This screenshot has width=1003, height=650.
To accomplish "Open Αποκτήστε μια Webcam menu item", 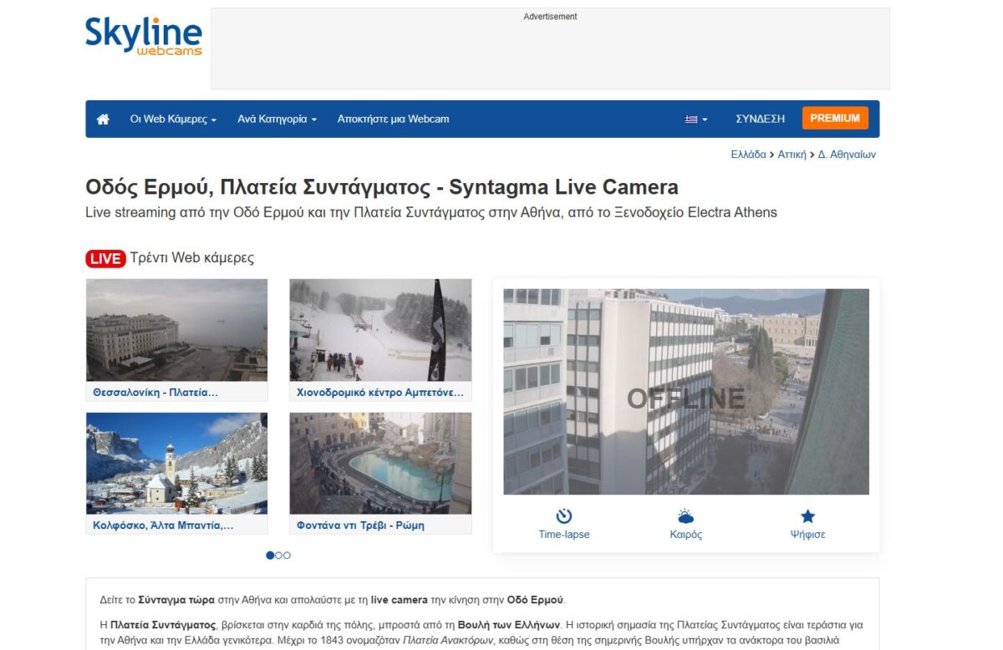I will (x=393, y=119).
